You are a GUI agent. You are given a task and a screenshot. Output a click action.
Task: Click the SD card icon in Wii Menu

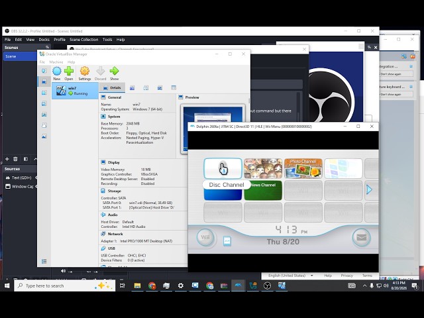227,241
